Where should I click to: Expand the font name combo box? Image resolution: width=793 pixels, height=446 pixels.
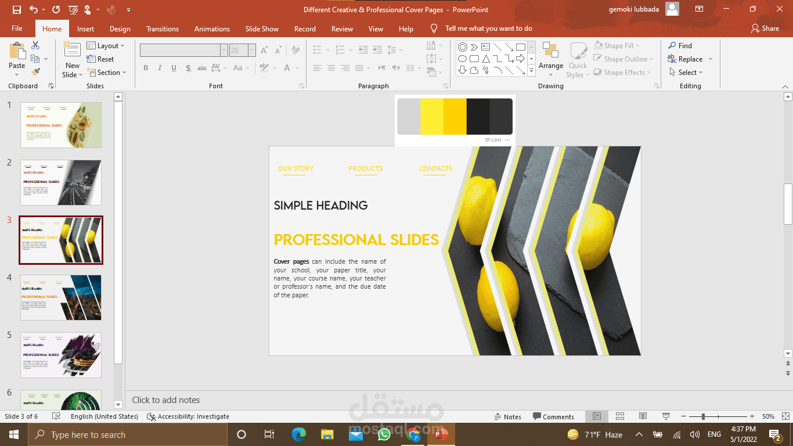point(224,51)
